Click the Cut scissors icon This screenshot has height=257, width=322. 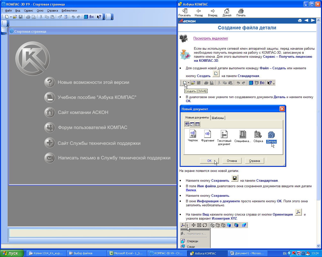41,17
